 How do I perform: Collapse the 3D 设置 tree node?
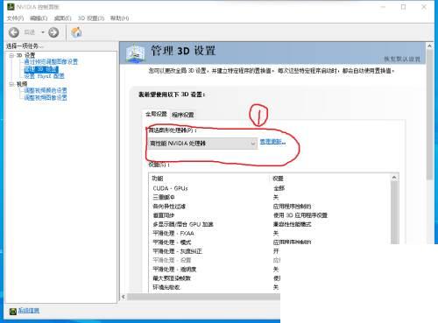coord(11,55)
